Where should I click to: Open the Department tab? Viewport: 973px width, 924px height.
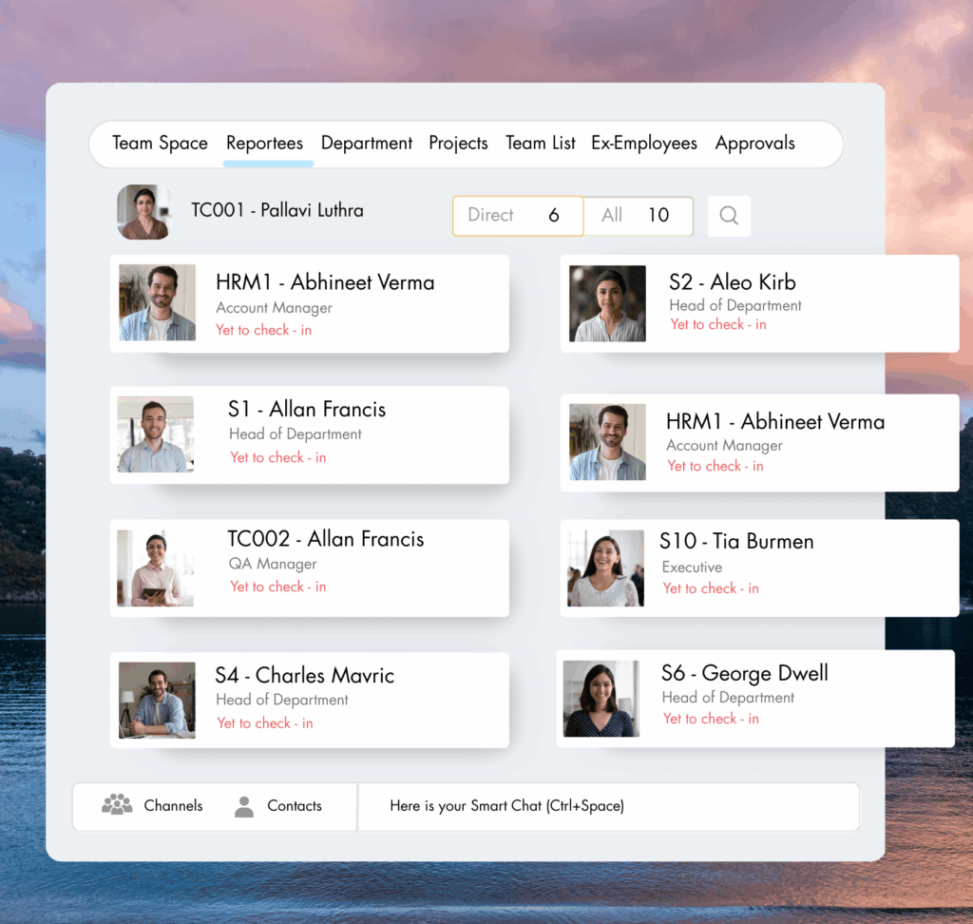367,143
